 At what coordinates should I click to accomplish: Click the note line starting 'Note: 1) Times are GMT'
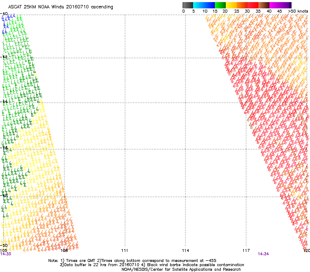click(133, 261)
